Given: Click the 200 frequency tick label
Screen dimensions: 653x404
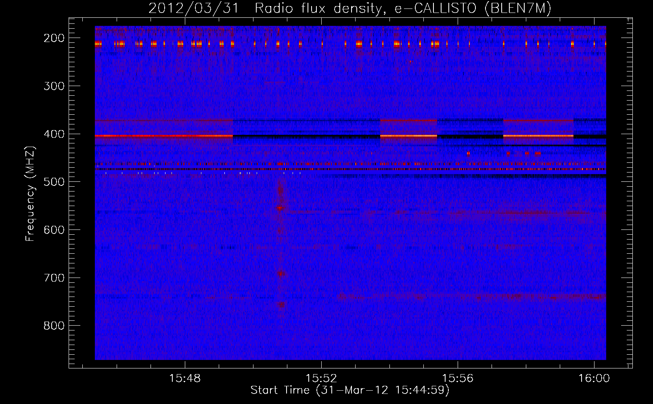Looking at the screenshot, I should click(x=54, y=38).
